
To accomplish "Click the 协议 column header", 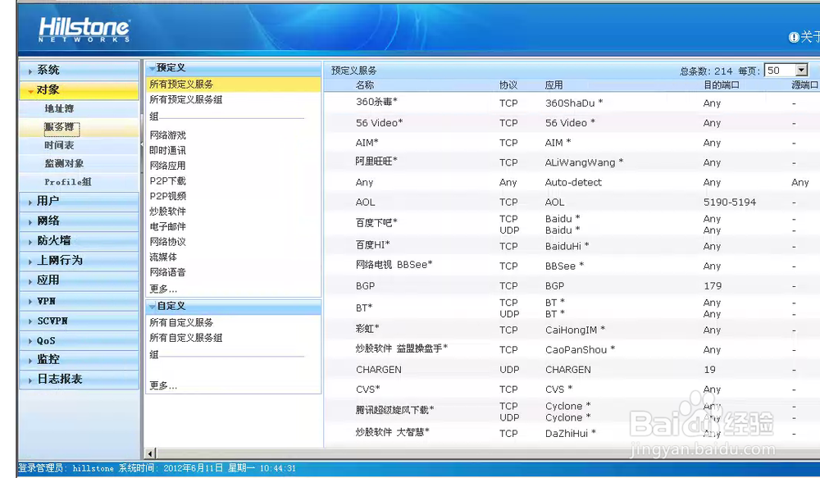I will [508, 85].
